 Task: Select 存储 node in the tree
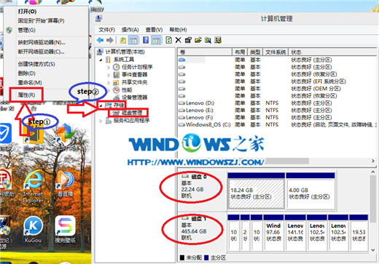pos(114,105)
